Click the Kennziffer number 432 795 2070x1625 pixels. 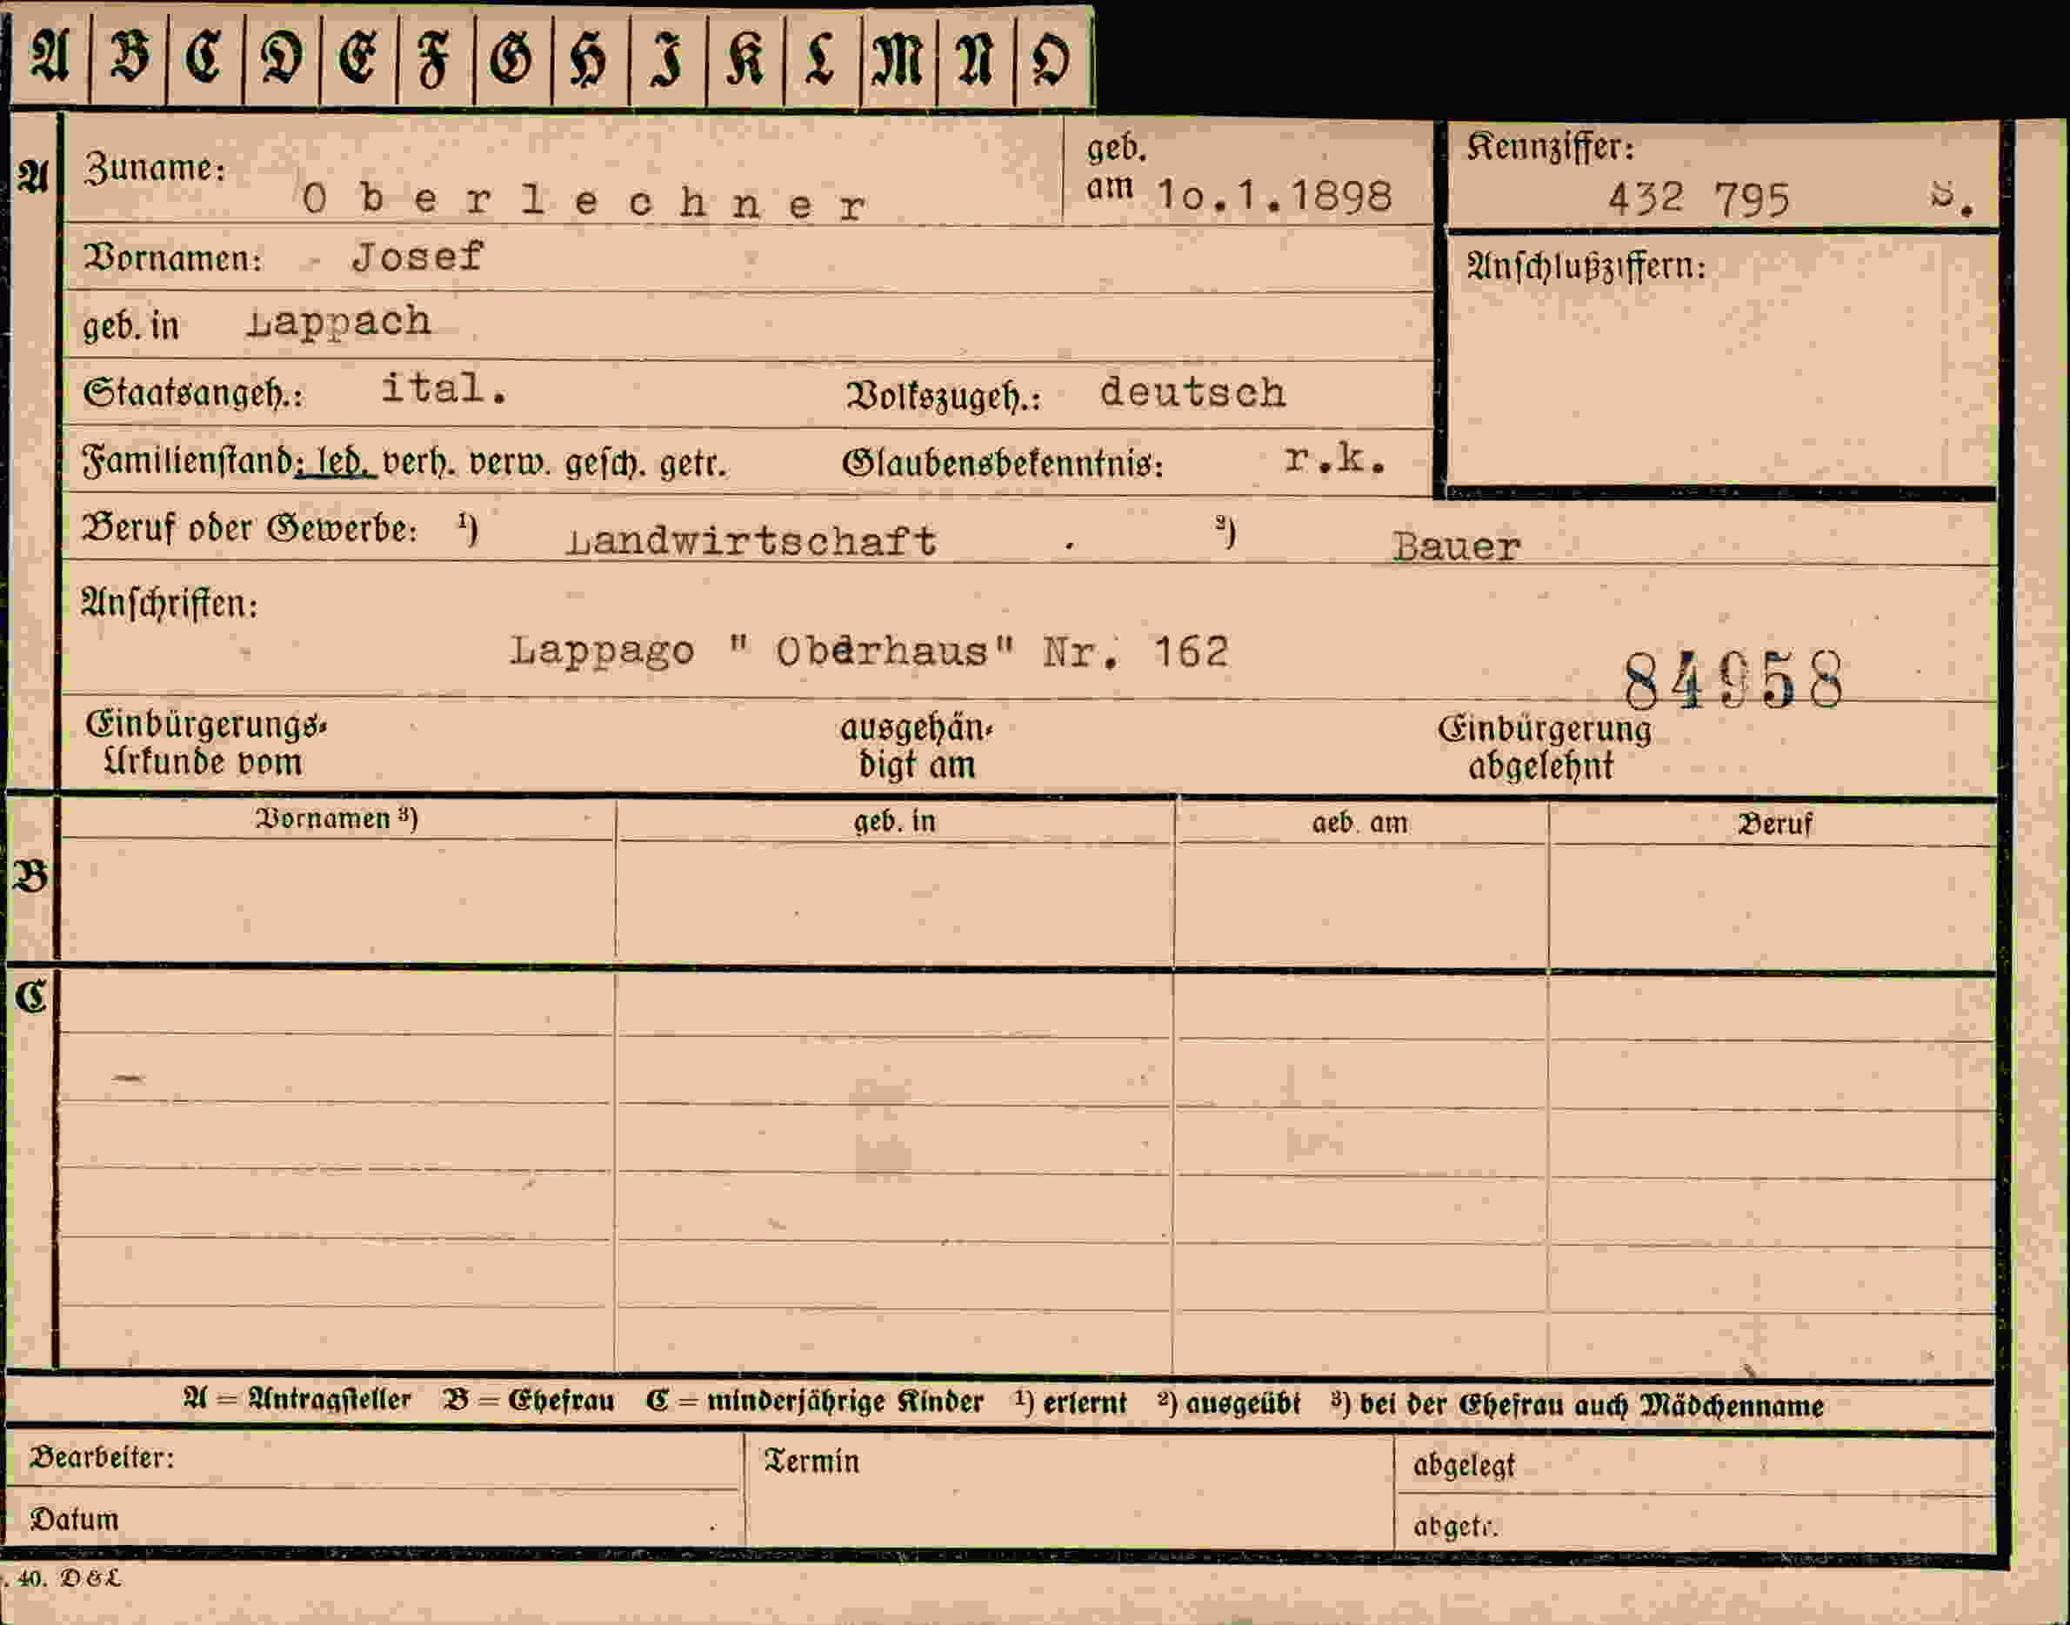(1699, 200)
